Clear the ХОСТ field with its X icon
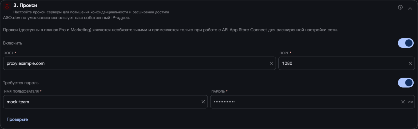 click(271, 63)
